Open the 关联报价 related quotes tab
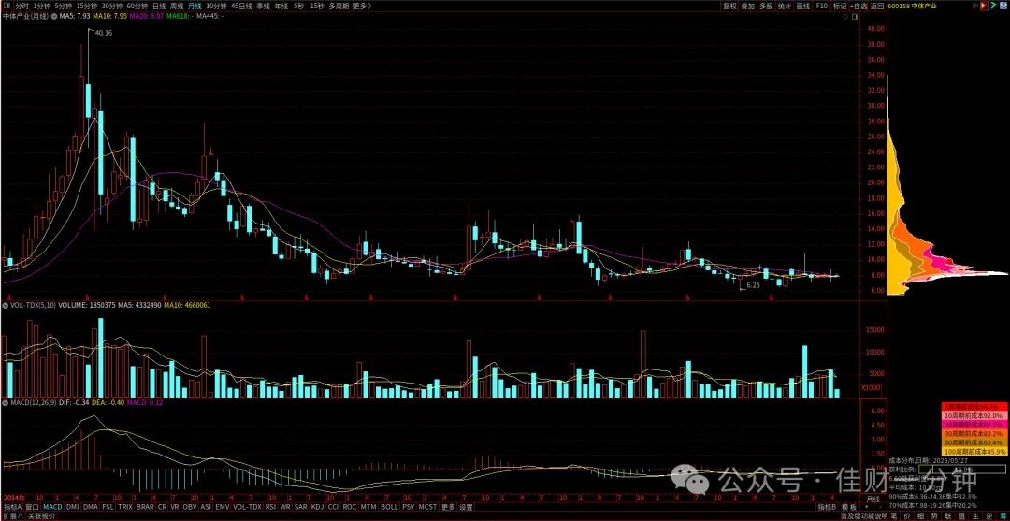Image resolution: width=1010 pixels, height=521 pixels. point(41,515)
